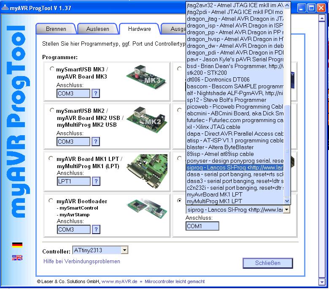Click the German flag language icon

coord(17,245)
